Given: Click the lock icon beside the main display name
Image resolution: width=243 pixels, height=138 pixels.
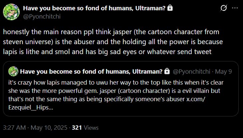Looking at the screenshot, I should tap(170, 8).
